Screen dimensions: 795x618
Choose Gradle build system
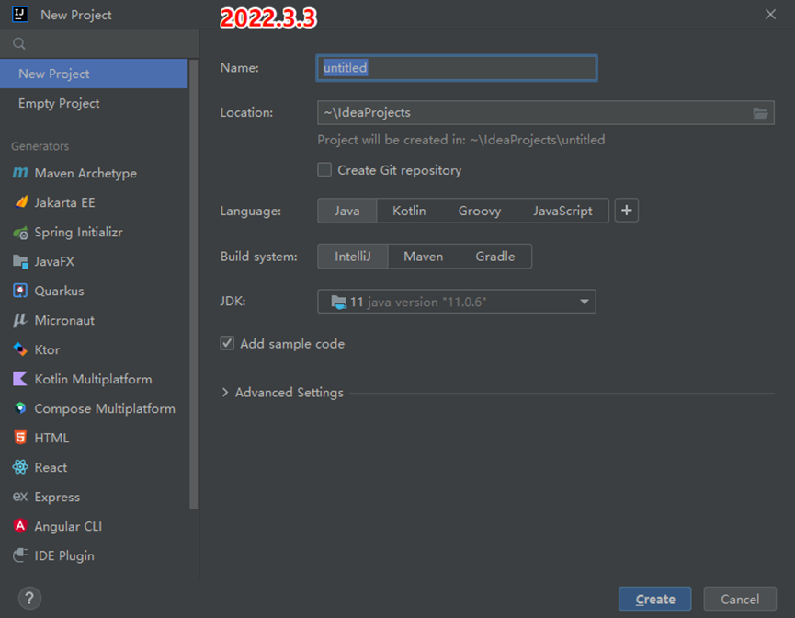pyautogui.click(x=495, y=257)
